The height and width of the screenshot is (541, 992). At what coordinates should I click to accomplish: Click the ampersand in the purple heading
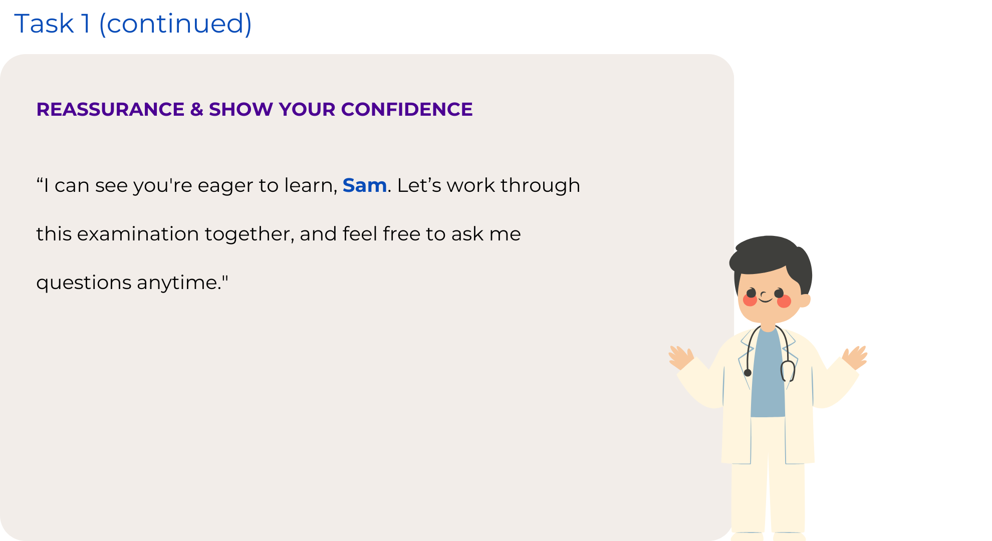coord(196,109)
